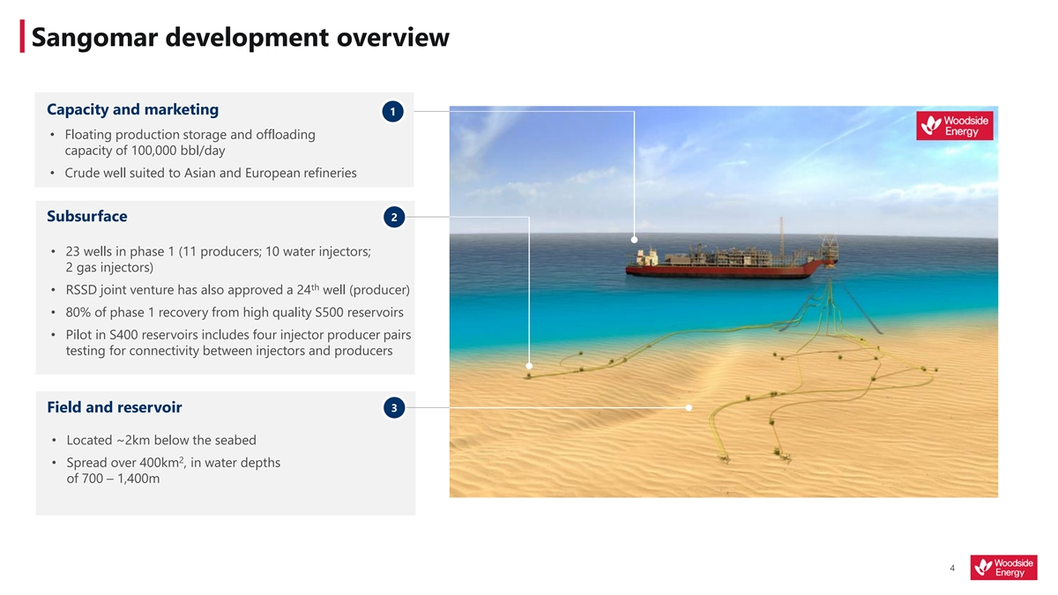Click the Woodside Energy logo in slide footer
Viewport: 1058px width, 595px height.
tap(1004, 568)
